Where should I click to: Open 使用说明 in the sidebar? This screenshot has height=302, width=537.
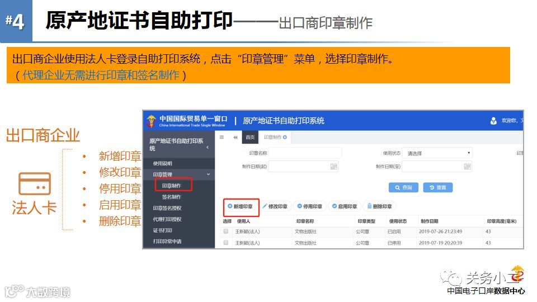163,163
